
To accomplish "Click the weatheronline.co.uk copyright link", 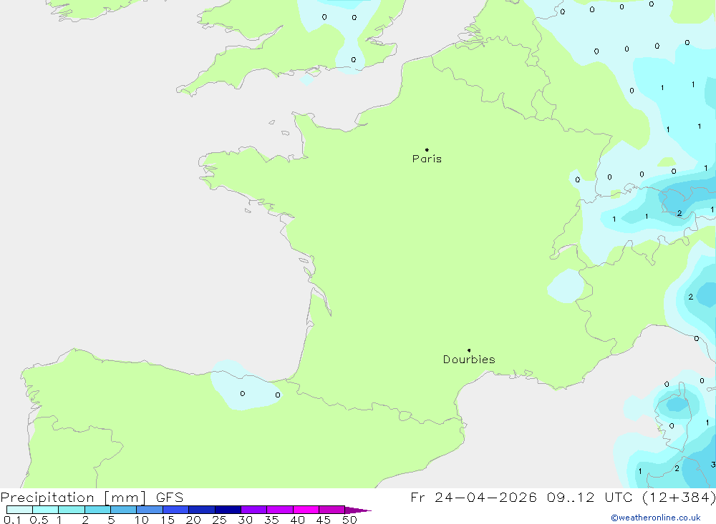I will (656, 518).
